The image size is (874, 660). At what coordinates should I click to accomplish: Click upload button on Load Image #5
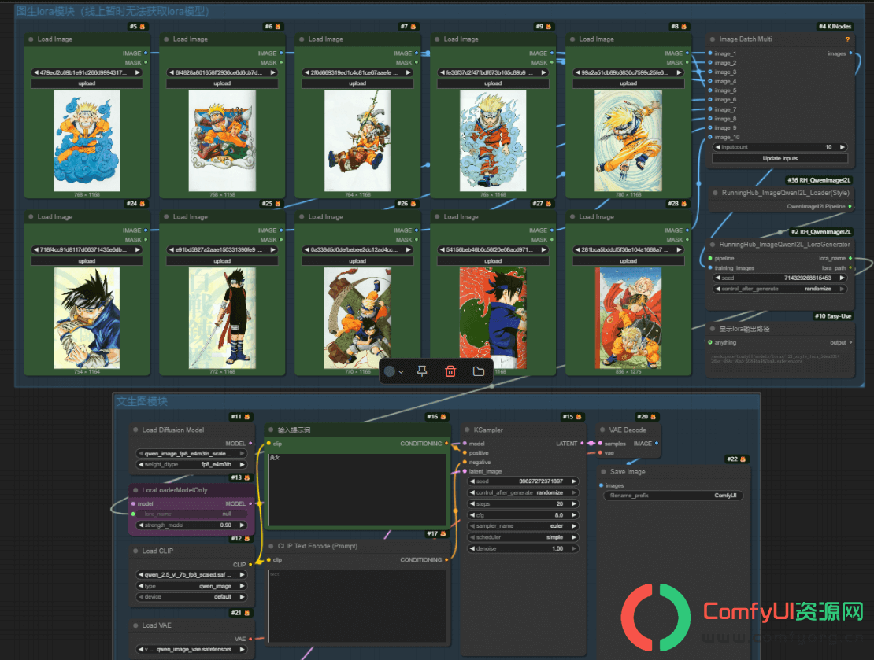[87, 83]
